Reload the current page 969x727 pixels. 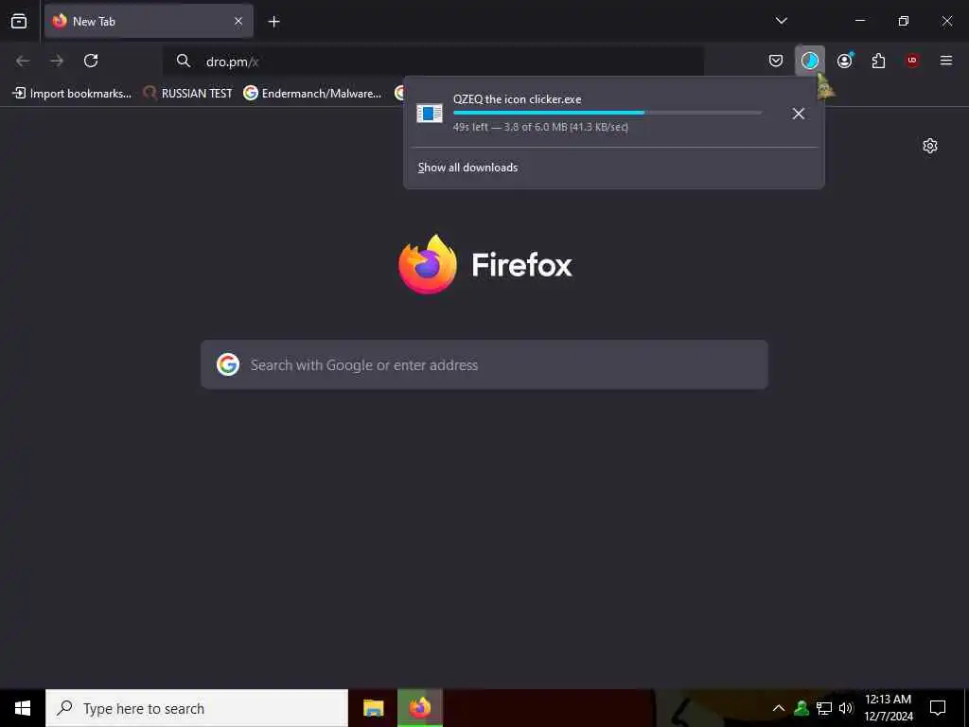point(91,61)
